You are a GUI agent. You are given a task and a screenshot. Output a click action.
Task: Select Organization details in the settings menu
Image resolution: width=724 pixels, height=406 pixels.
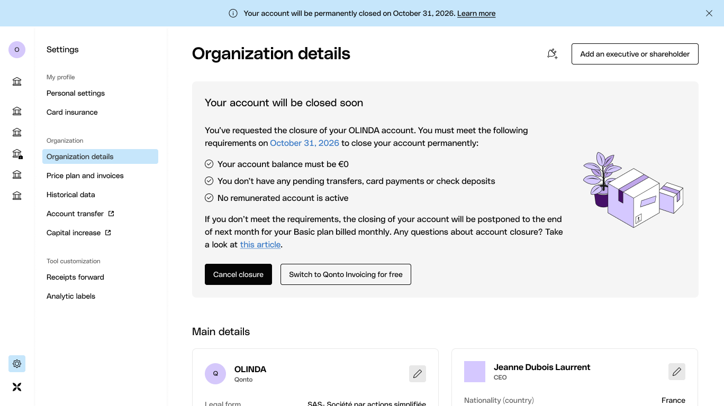[x=100, y=156]
